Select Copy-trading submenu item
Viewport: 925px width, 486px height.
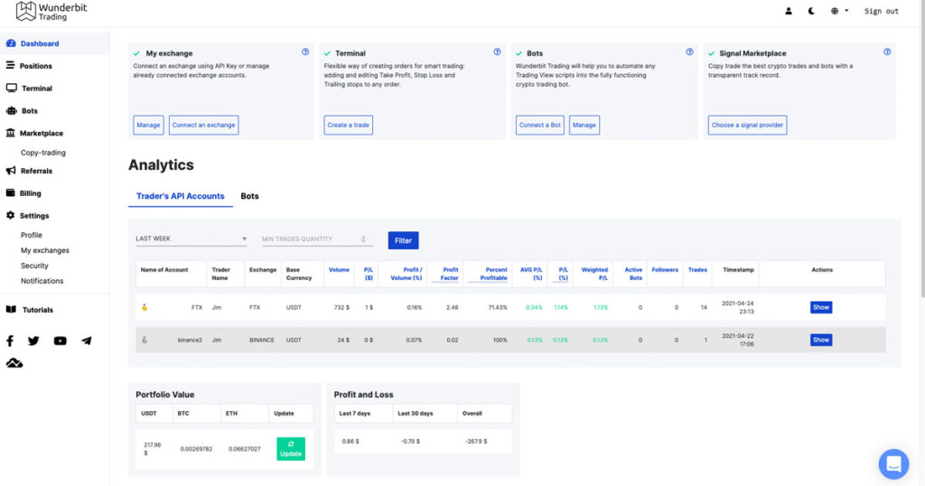(x=43, y=153)
